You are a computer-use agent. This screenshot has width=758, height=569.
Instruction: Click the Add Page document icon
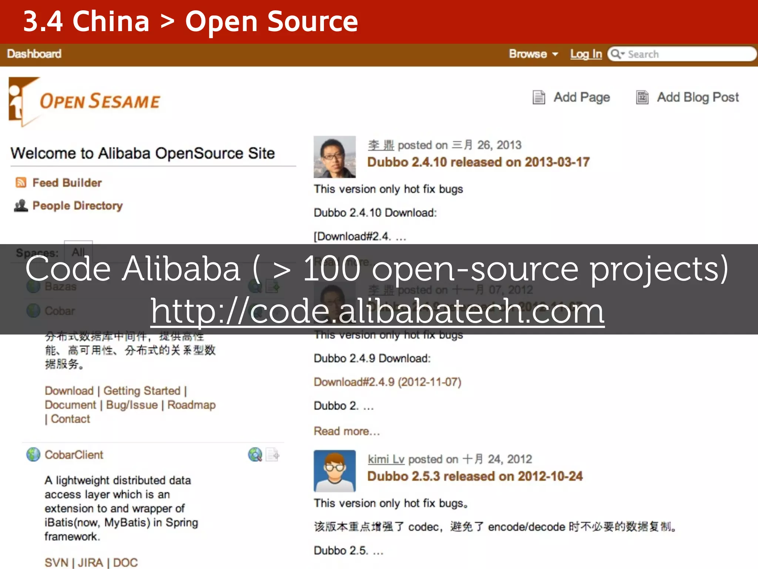(539, 97)
